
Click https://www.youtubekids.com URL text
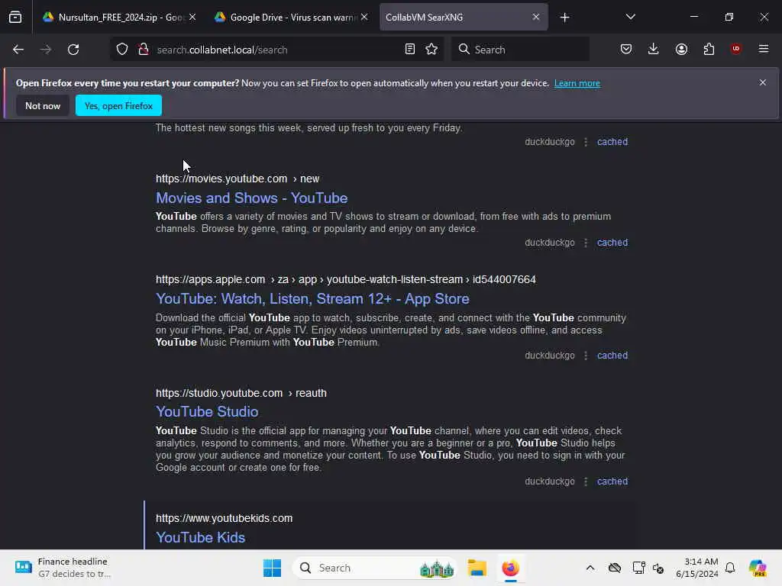point(224,518)
